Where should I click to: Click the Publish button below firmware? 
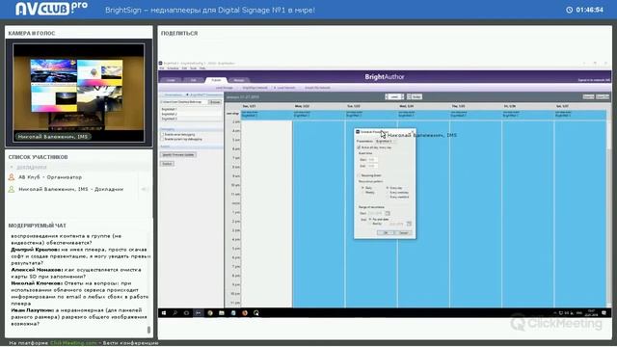(x=167, y=164)
